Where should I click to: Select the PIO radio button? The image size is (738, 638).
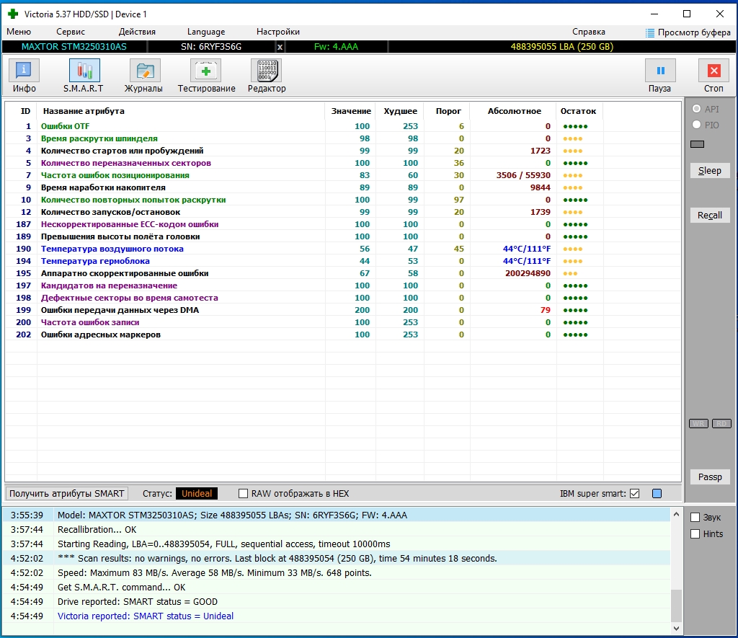[x=696, y=125]
